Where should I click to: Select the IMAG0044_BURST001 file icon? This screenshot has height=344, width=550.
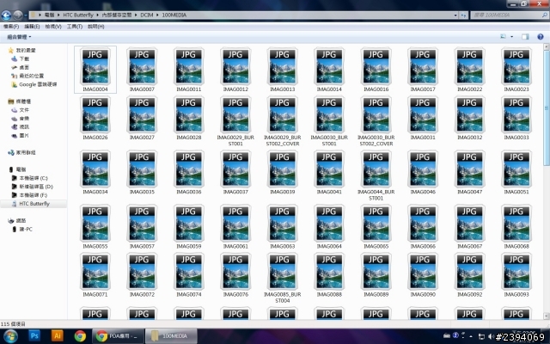coord(376,169)
